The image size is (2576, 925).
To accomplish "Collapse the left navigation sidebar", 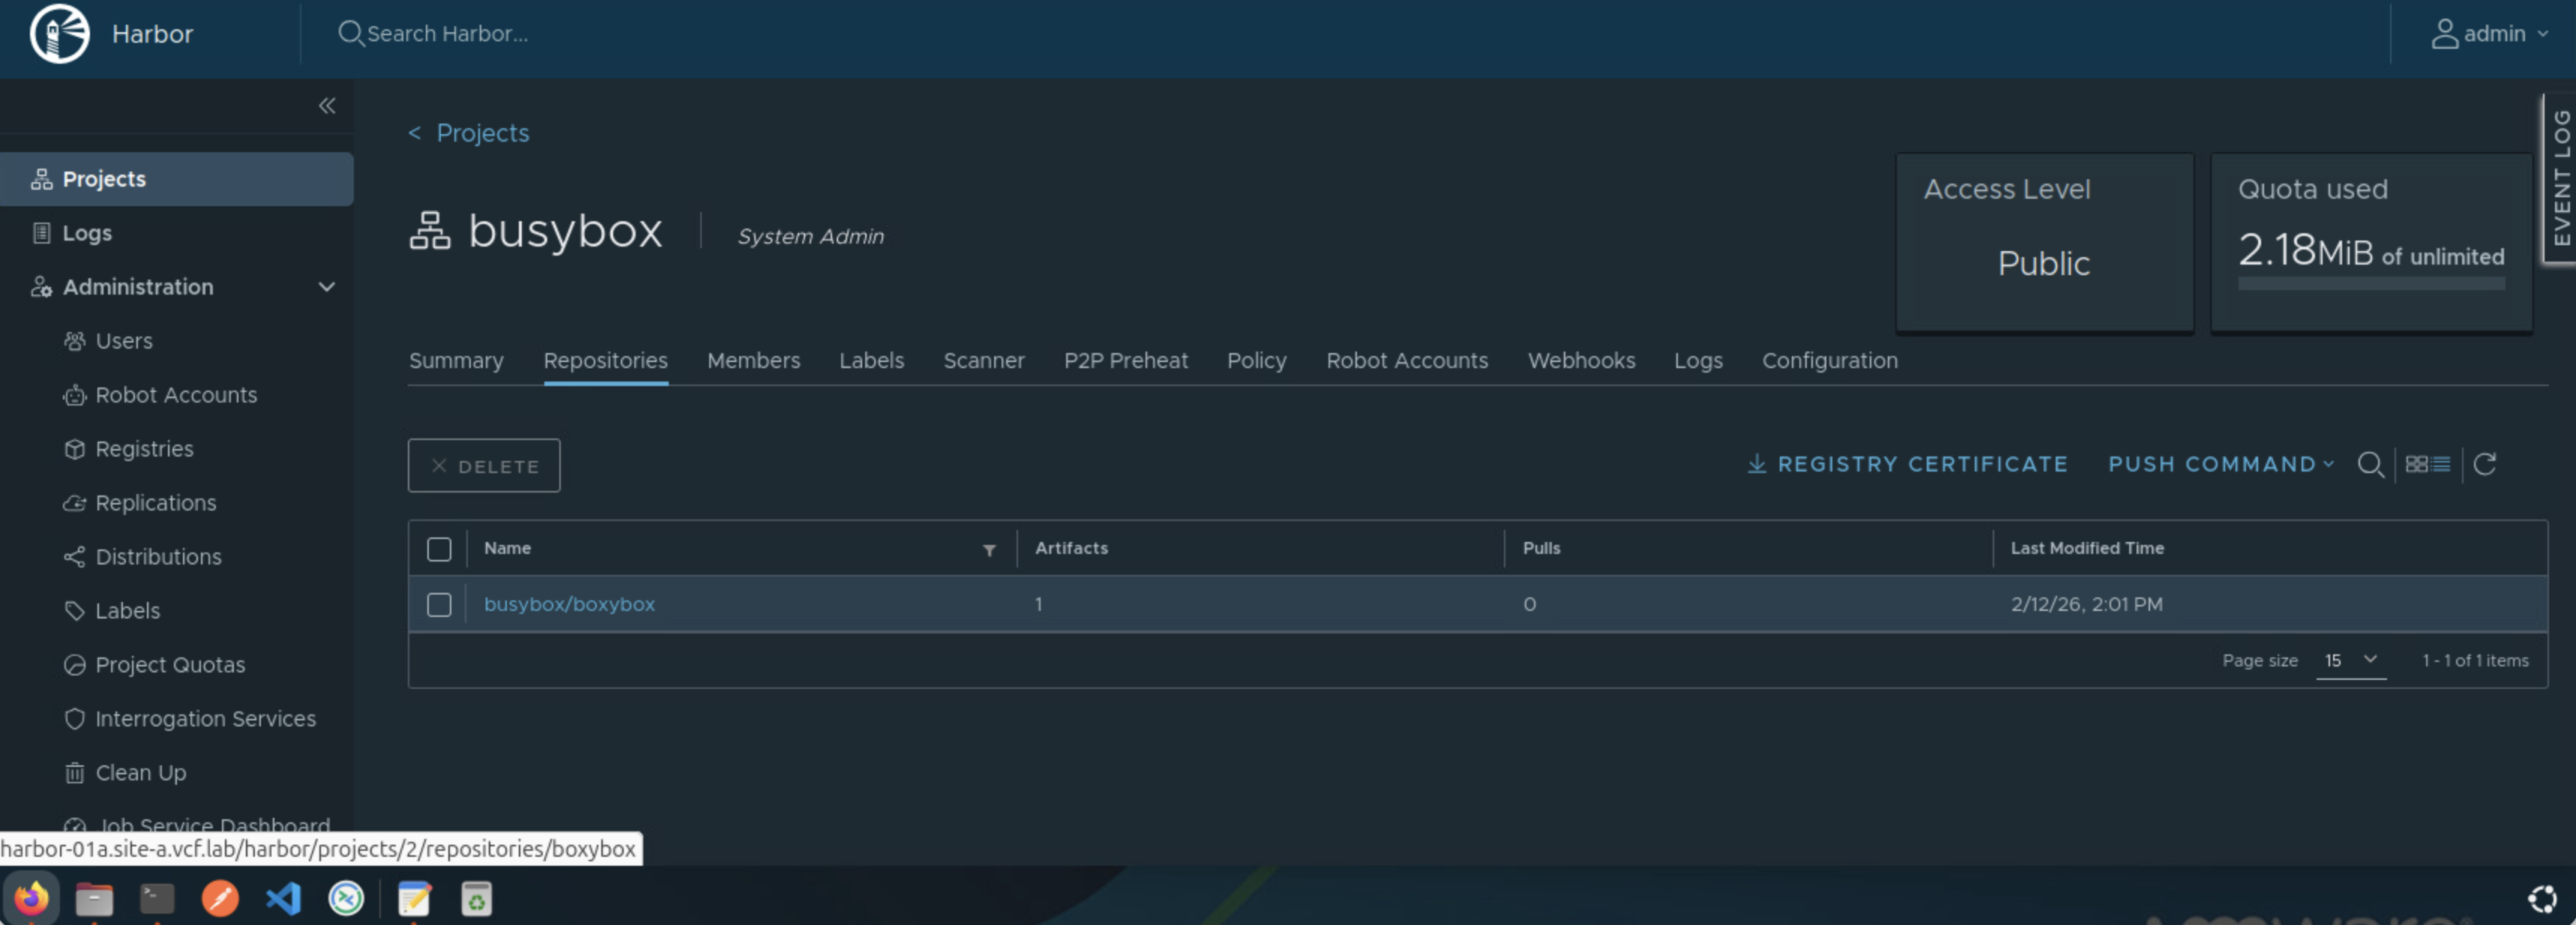I will point(327,106).
